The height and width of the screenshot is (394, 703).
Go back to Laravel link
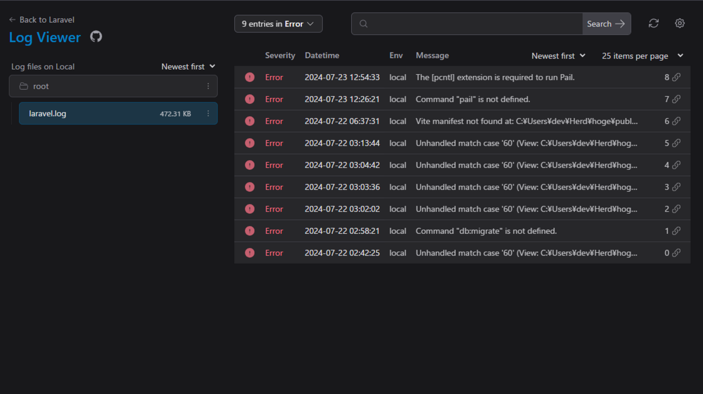click(x=42, y=19)
